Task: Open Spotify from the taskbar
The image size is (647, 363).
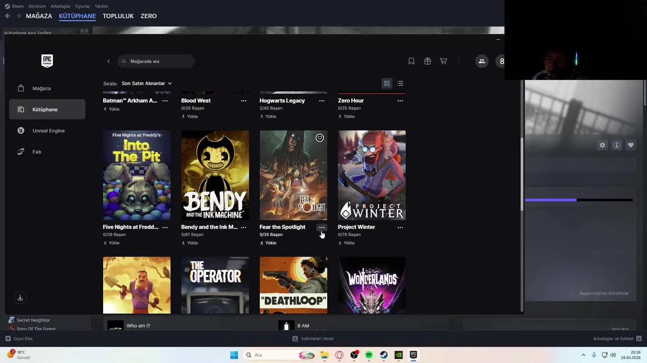Action: tap(369, 355)
